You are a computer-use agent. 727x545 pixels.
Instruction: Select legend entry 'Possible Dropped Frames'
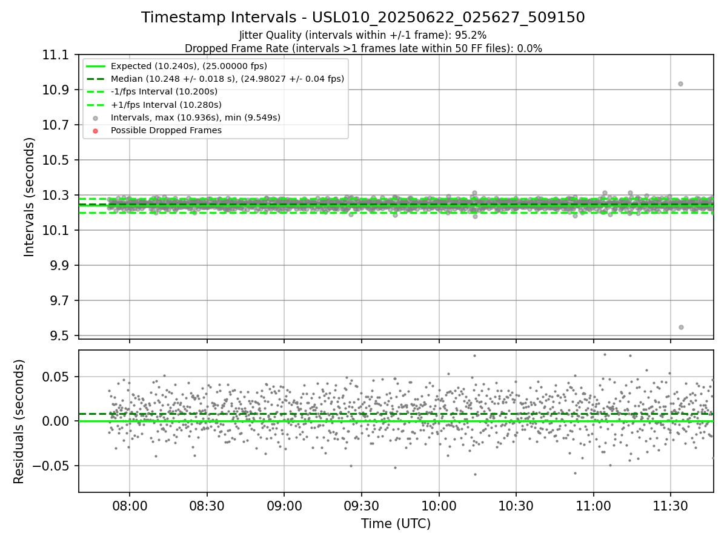click(166, 130)
